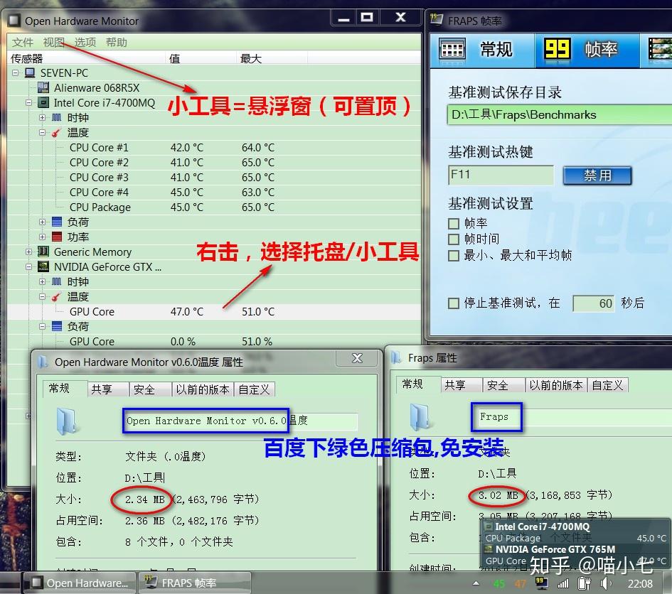The width and height of the screenshot is (672, 594).
Task: Click the Open Hardware Monitor title bar icon
Action: pyautogui.click(x=14, y=20)
